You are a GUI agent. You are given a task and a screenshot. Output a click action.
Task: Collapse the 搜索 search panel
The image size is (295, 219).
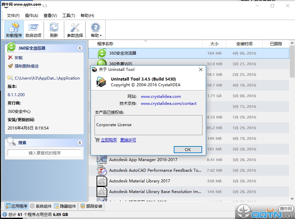coord(80,142)
